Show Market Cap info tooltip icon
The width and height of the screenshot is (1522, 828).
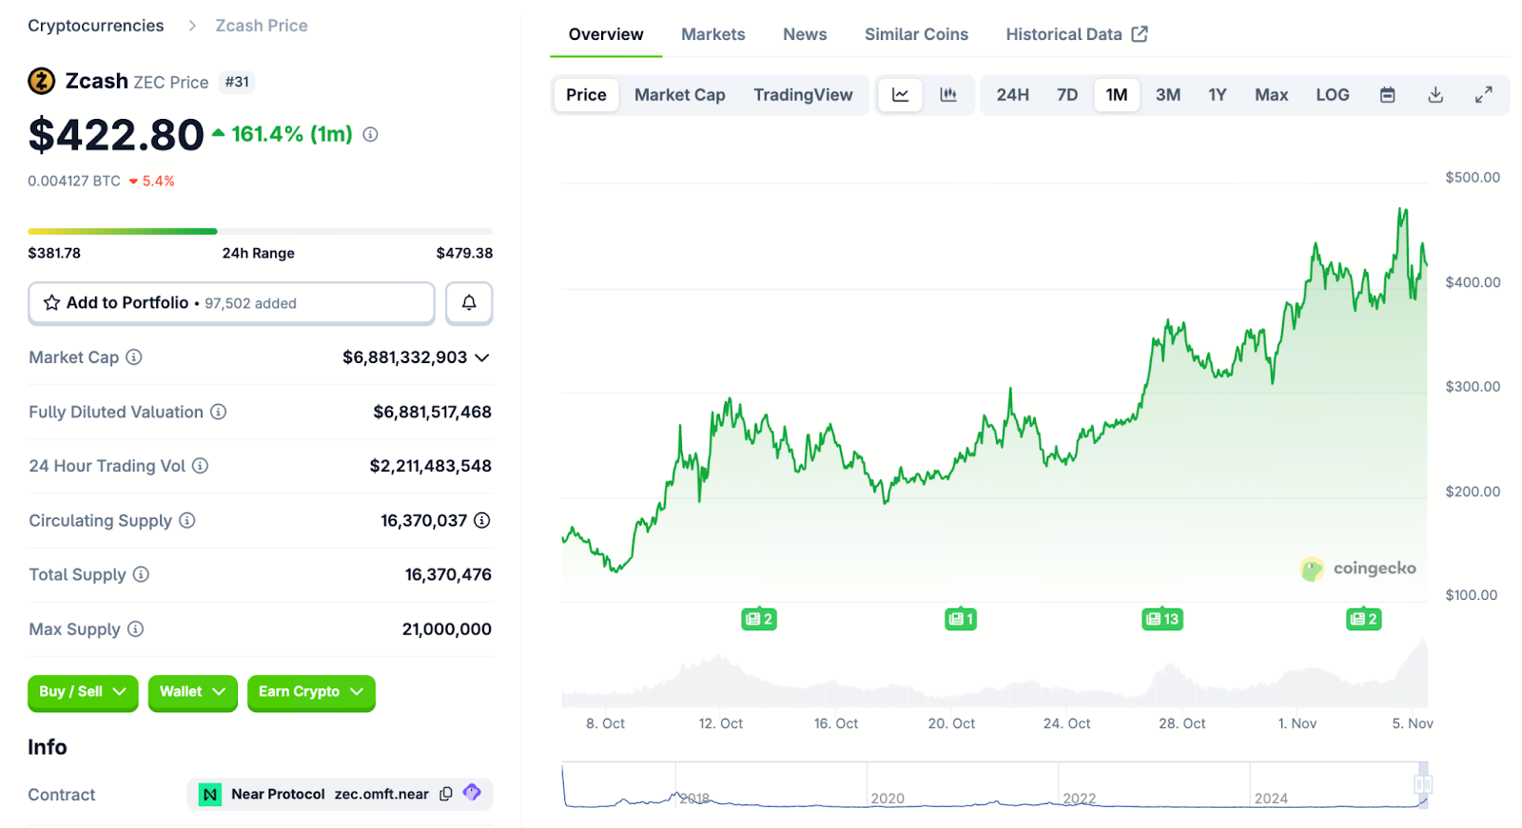coord(134,357)
